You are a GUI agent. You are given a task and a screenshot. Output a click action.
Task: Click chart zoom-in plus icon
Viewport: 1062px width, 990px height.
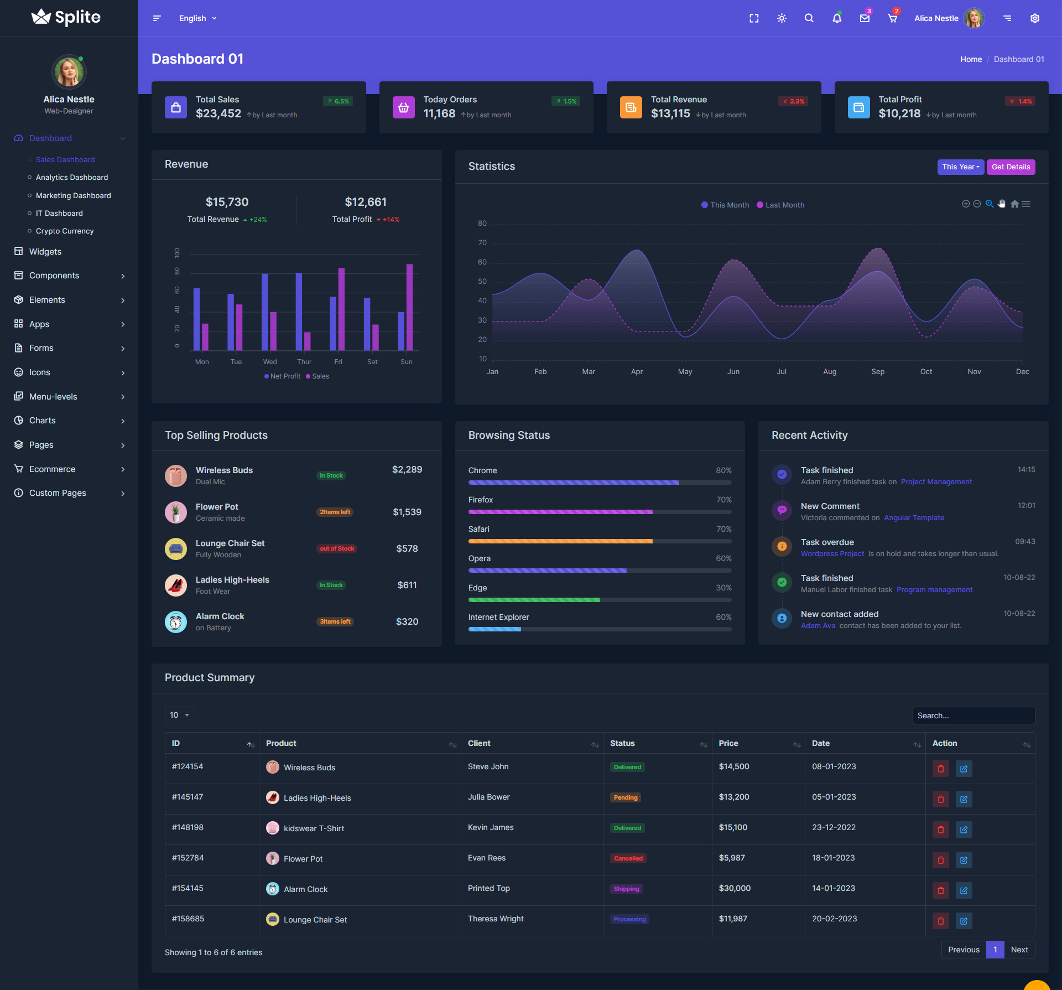pos(965,204)
